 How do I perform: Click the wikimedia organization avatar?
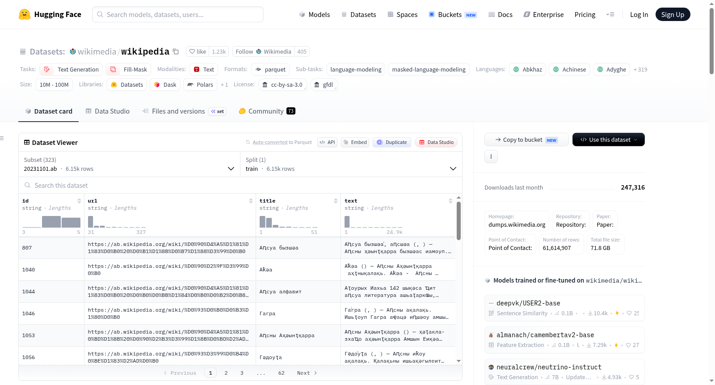pos(73,51)
